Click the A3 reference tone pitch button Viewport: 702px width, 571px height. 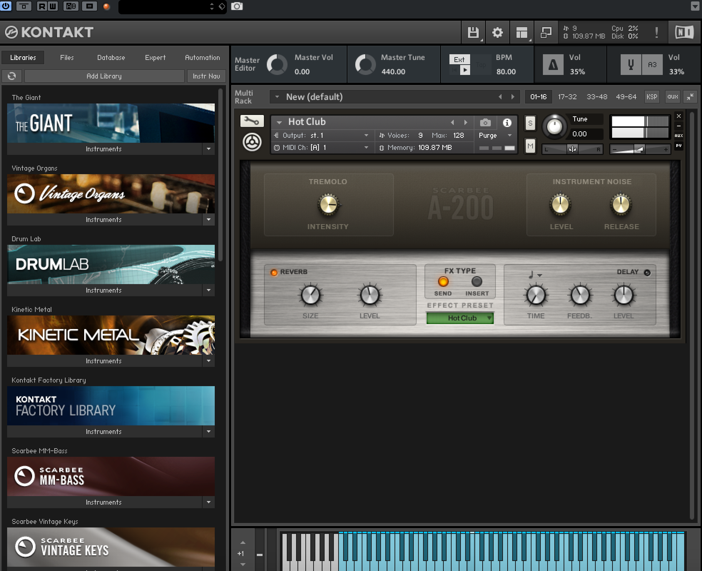point(652,65)
